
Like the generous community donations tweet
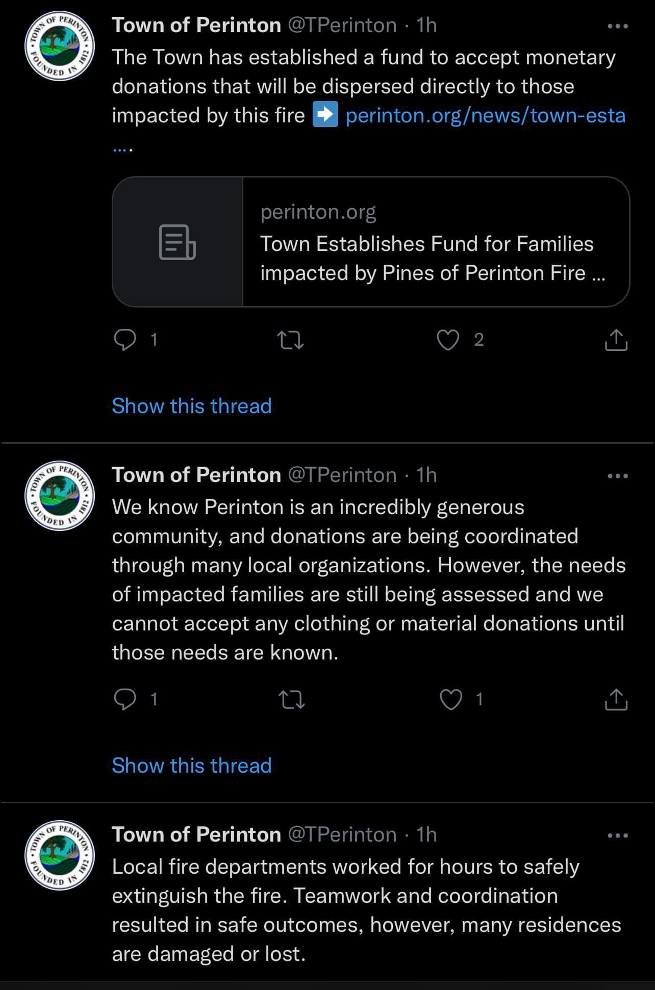[x=451, y=699]
